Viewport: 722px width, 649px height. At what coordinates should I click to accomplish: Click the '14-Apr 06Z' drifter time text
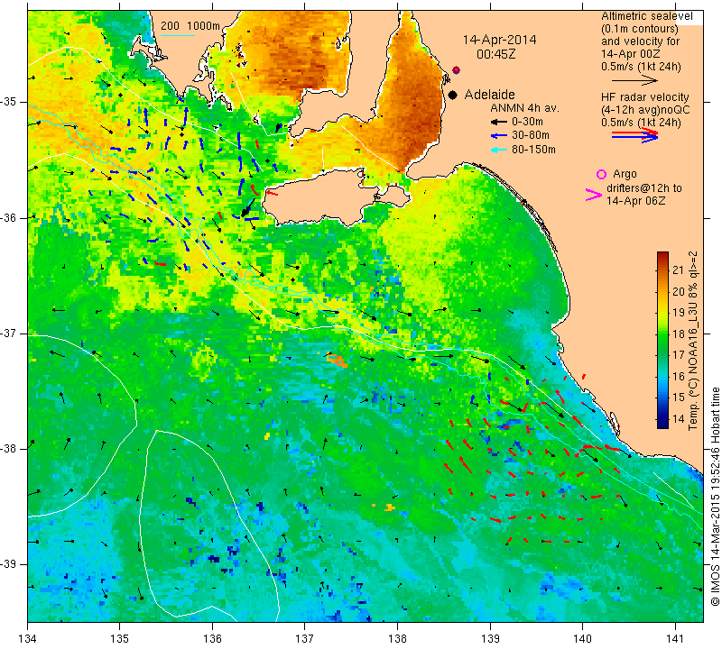pyautogui.click(x=636, y=200)
